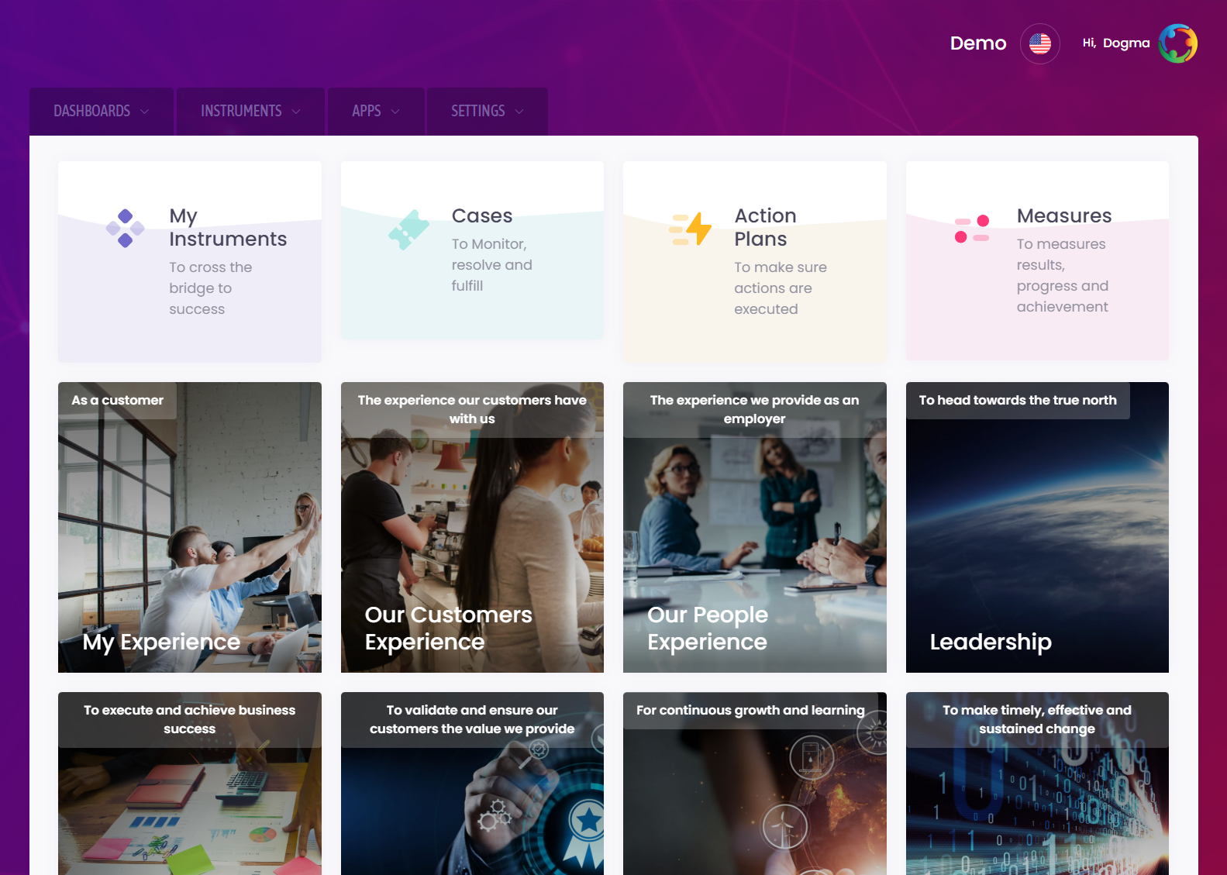Open the Action Plans card title
Screen dimensions: 1227x875
point(766,227)
